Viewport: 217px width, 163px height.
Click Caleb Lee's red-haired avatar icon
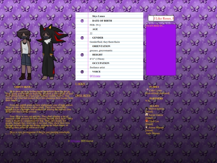pos(147,121)
